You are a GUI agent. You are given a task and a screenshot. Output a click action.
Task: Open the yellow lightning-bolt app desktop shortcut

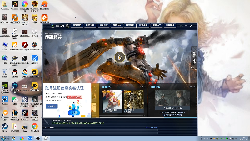pyautogui.click(x=34, y=73)
